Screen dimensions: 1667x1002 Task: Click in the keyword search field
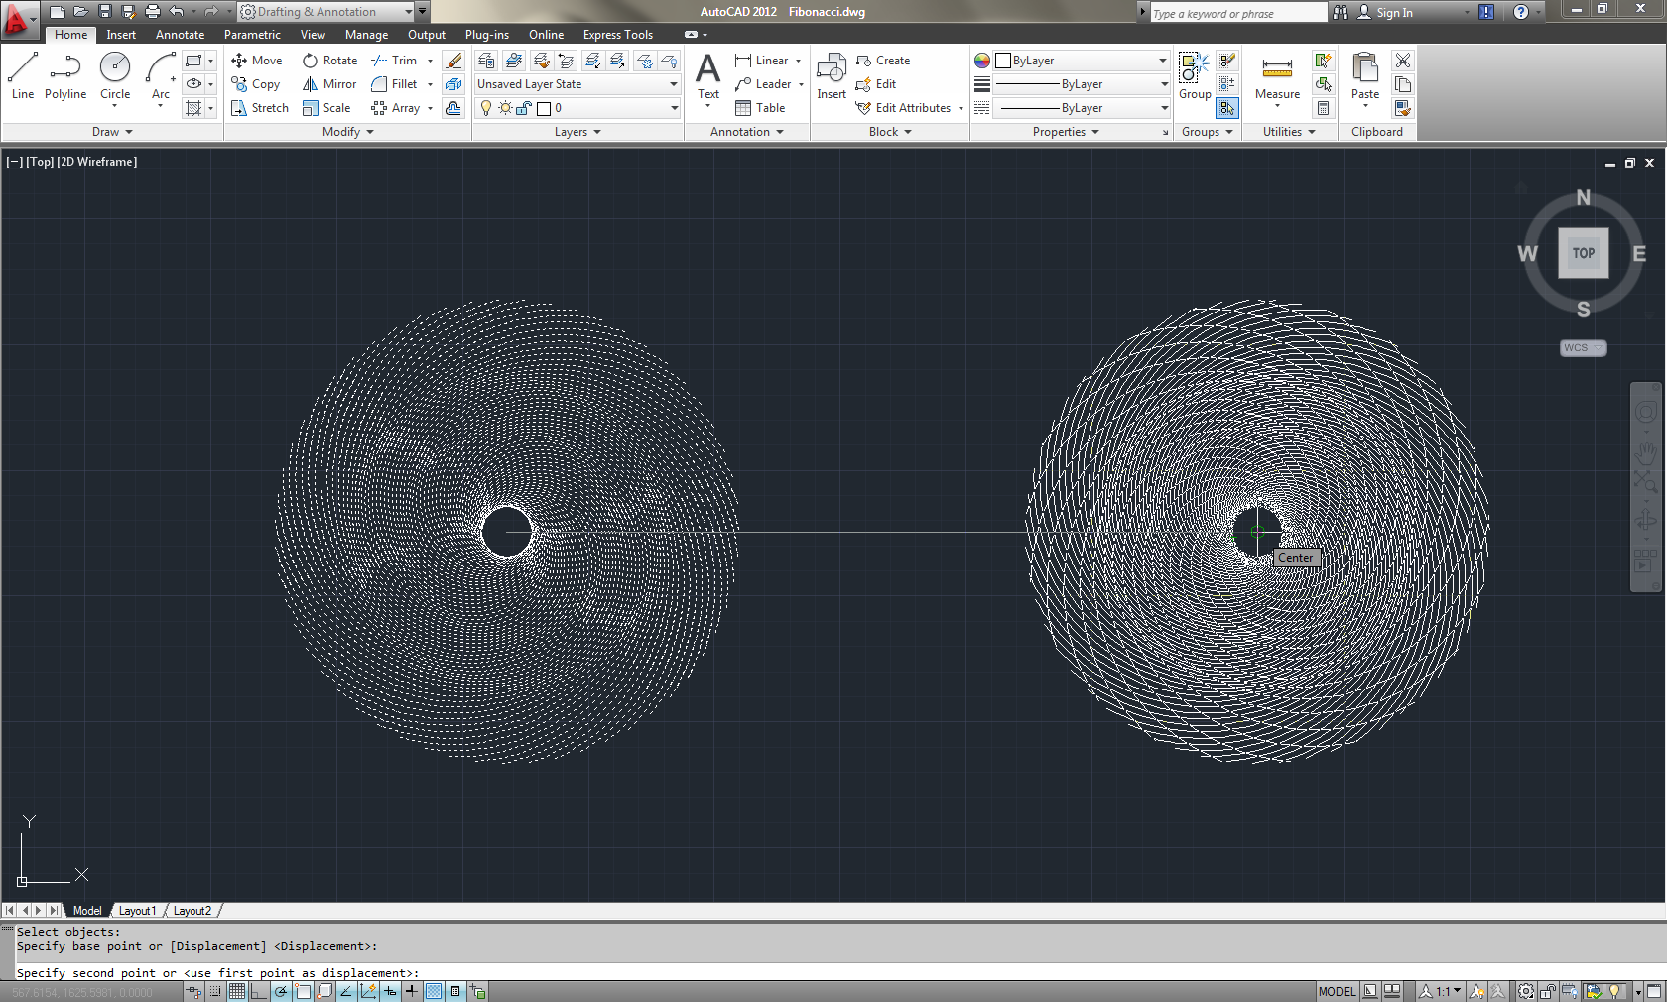click(1237, 13)
